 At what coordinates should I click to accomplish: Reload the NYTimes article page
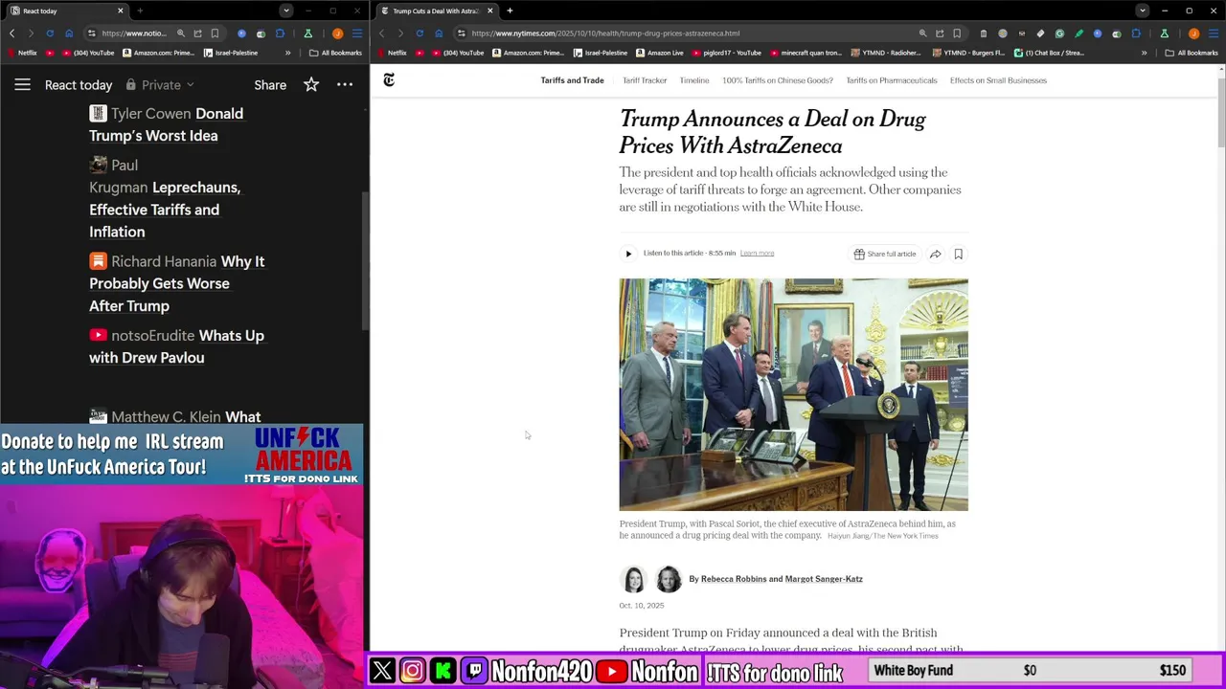(x=420, y=33)
